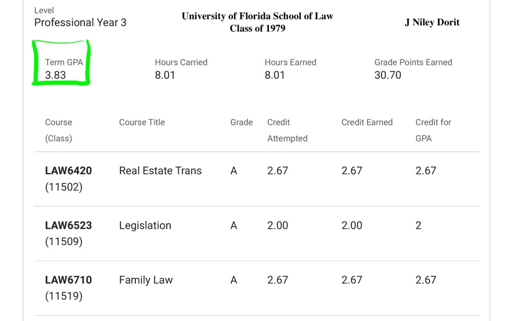Select the Real Estate Trans course title
Image resolution: width=508 pixels, height=321 pixels.
(160, 171)
